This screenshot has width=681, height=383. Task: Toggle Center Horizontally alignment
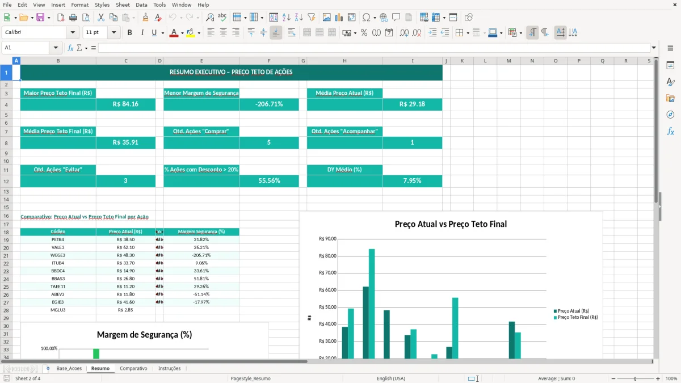[223, 33]
